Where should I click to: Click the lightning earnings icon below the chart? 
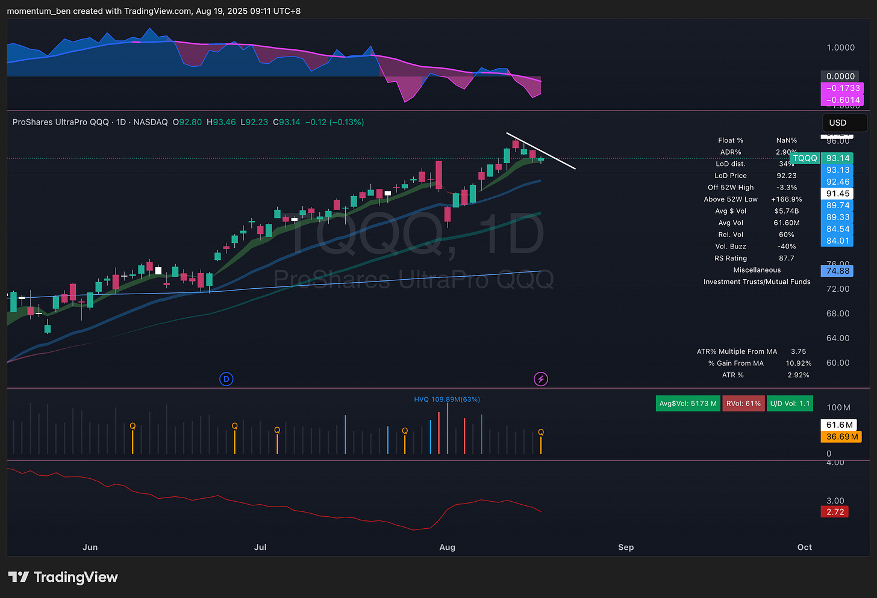click(541, 379)
